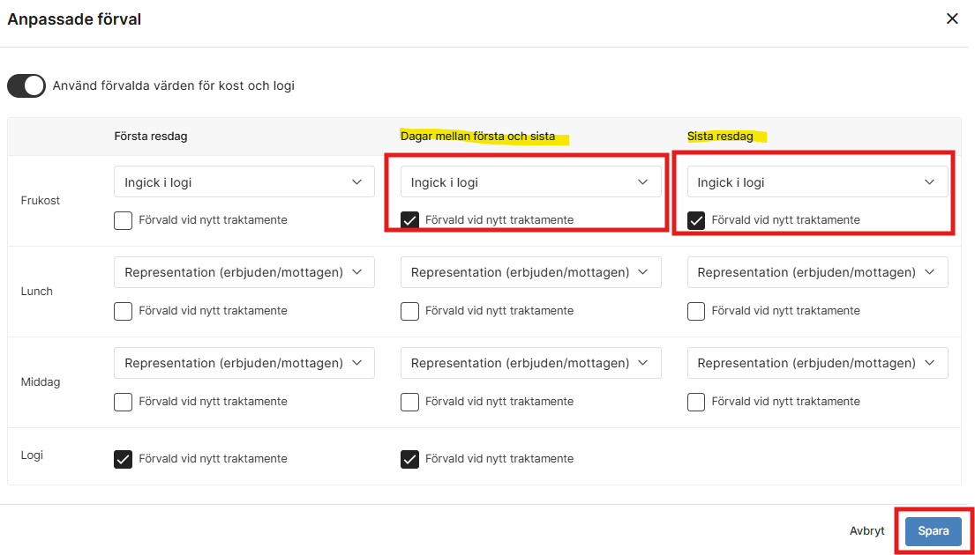Viewport: 975px width, 555px height.
Task: Disable Förvald for Logi mellandagar
Action: coord(409,458)
